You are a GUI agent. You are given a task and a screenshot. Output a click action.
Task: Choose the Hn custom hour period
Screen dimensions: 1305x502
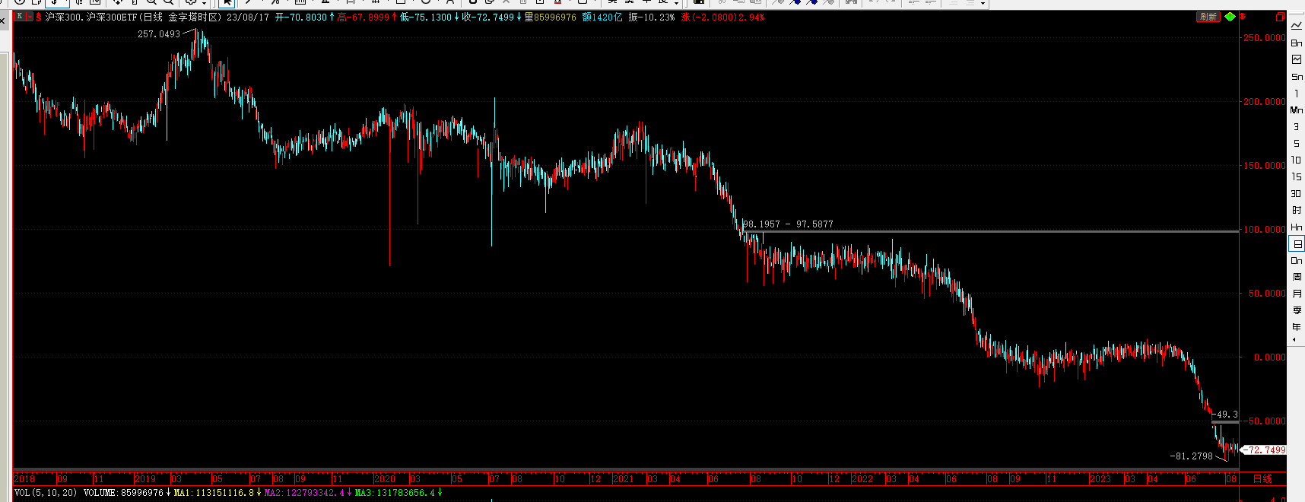(x=1297, y=227)
